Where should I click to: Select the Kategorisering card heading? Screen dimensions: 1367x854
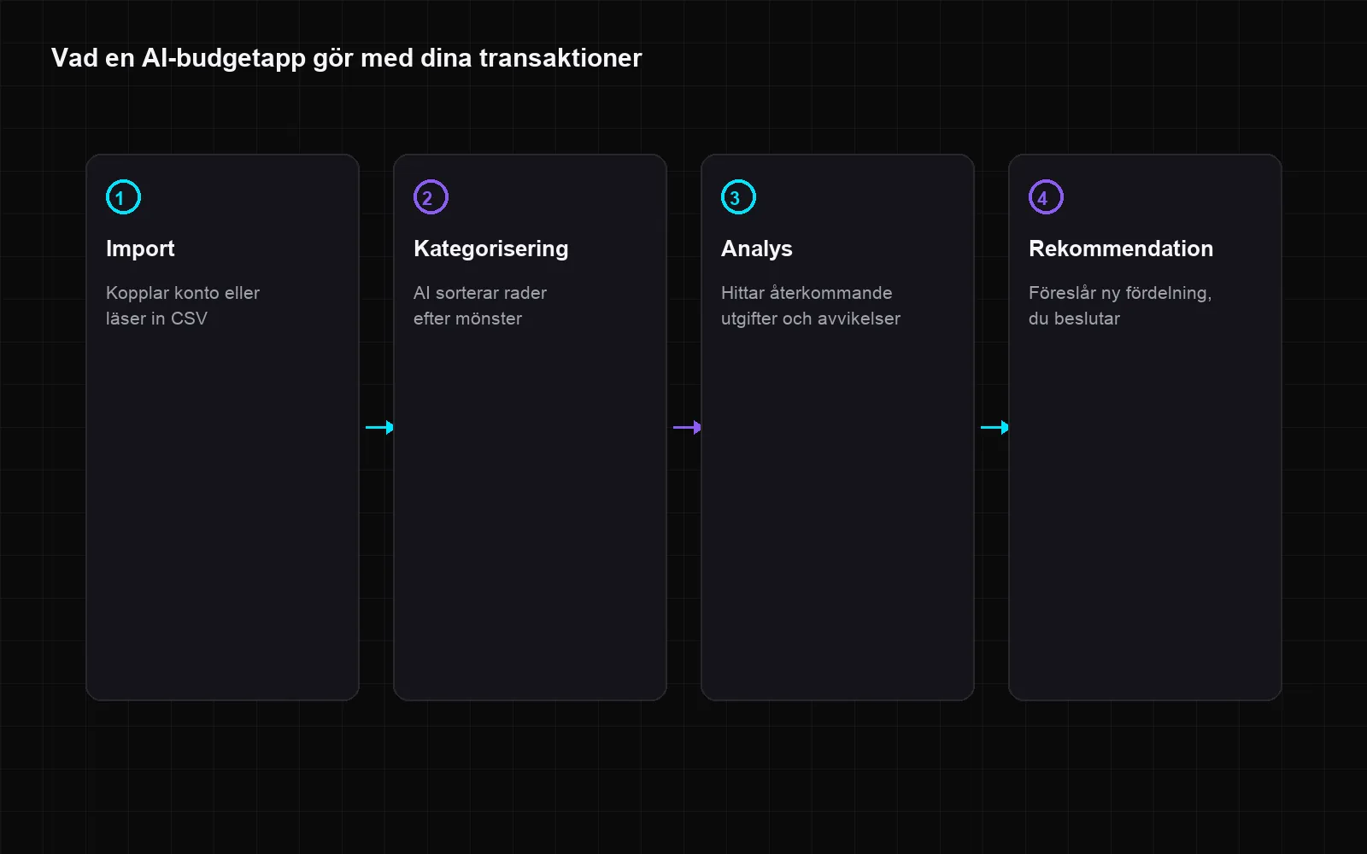coord(491,249)
